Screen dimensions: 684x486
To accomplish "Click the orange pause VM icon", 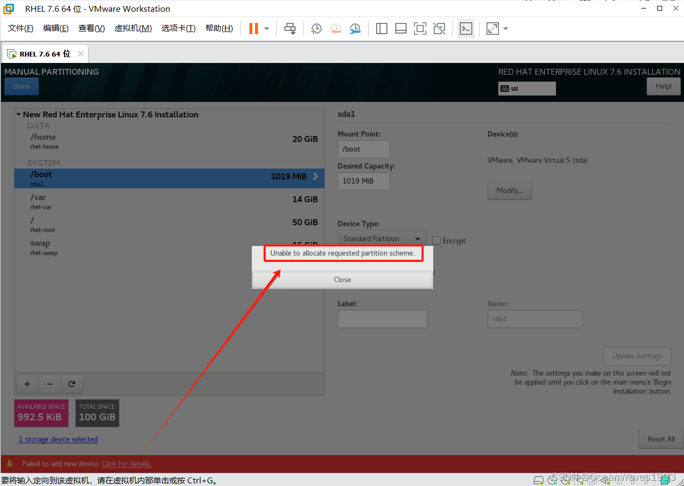I will [x=253, y=28].
